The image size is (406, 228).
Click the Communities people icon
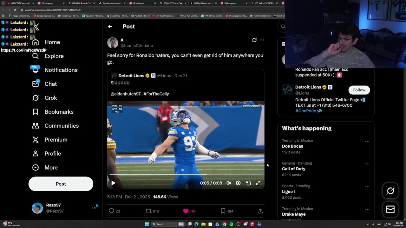click(36, 126)
